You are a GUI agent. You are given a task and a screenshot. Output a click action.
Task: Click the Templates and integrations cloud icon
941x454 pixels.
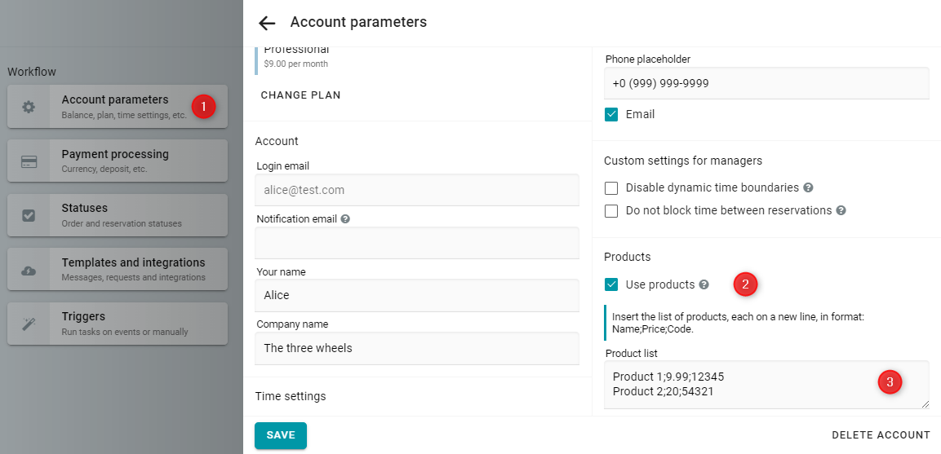click(29, 271)
